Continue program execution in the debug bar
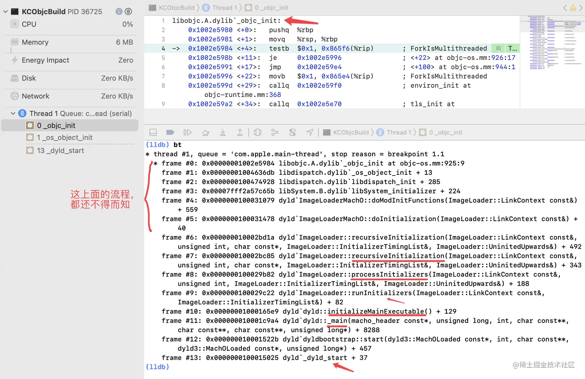This screenshot has height=379, width=585. click(188, 132)
